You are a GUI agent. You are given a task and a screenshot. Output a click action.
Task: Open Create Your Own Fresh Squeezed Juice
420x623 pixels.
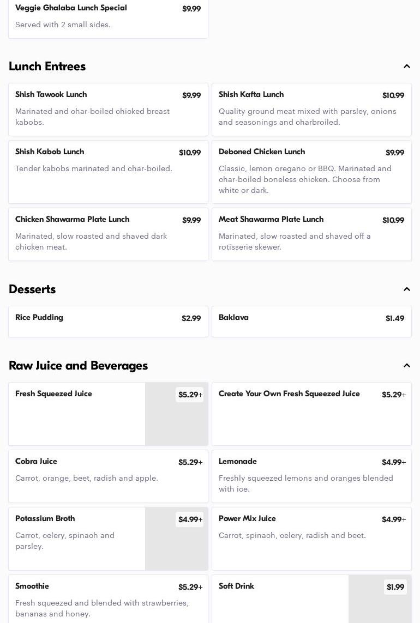tap(311, 414)
